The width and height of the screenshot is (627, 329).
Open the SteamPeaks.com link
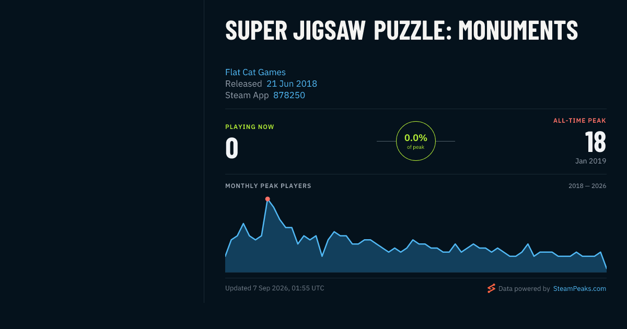point(579,288)
